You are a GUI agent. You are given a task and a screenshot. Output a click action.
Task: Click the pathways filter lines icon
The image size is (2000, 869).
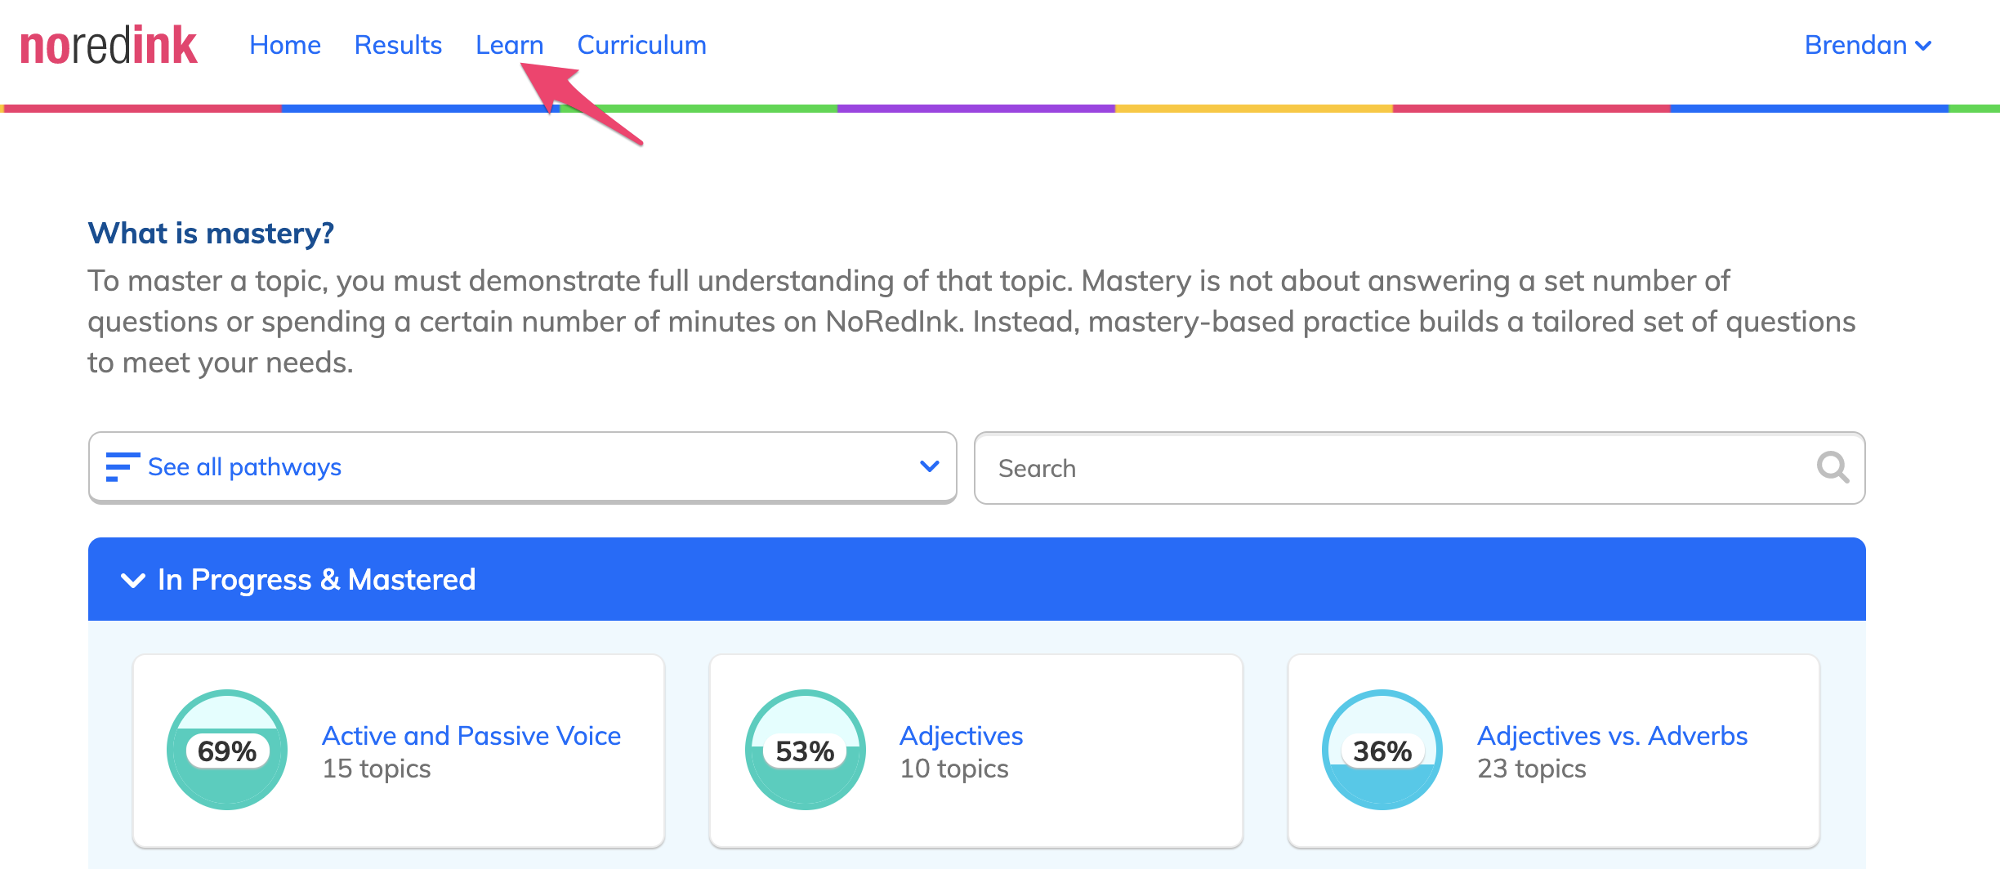(x=123, y=467)
